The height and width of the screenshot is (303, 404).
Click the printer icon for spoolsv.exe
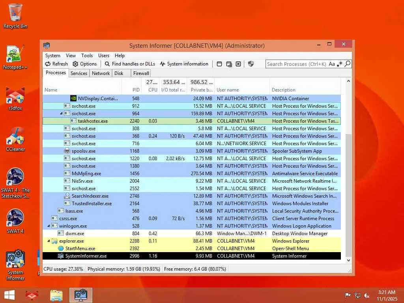click(67, 151)
